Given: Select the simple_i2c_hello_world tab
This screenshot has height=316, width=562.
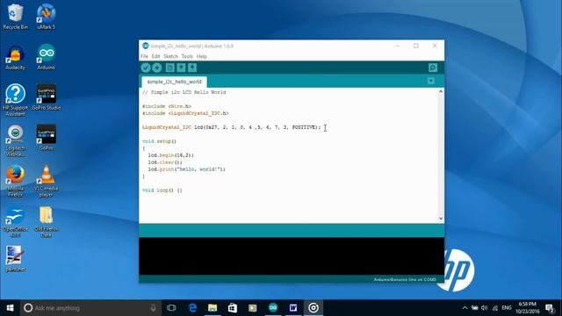Looking at the screenshot, I should (x=174, y=82).
